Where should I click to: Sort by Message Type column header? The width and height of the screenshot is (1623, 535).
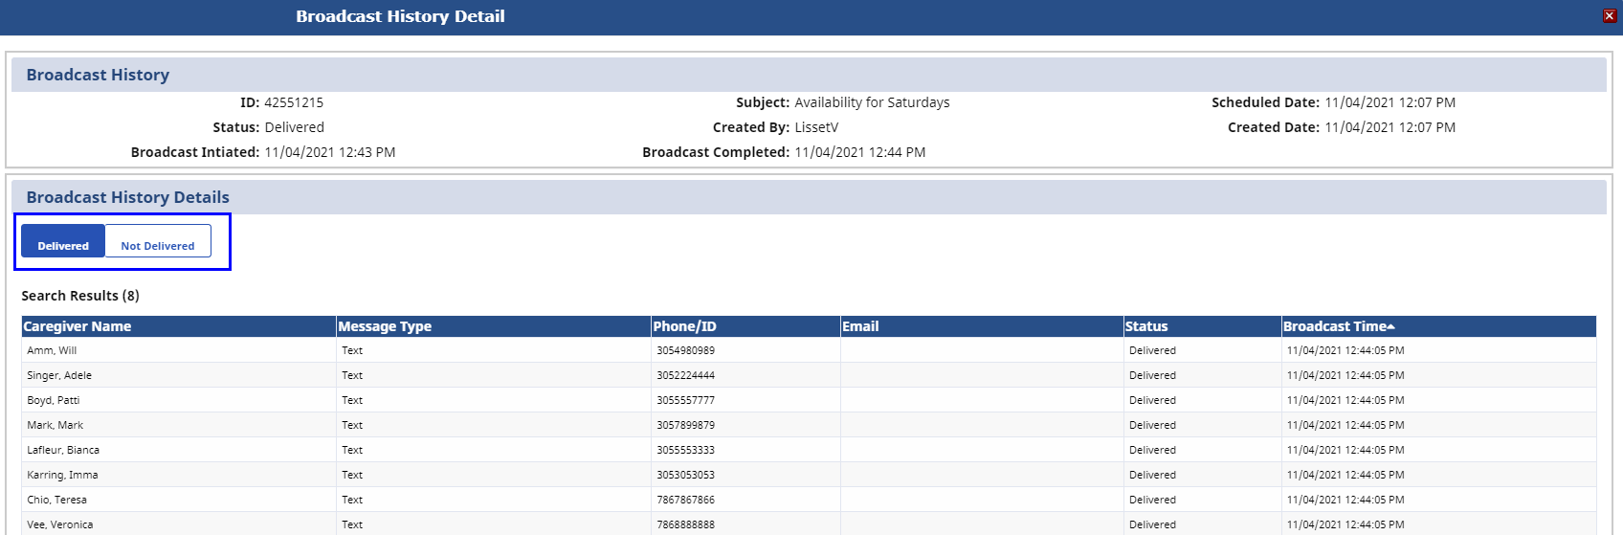click(x=385, y=326)
